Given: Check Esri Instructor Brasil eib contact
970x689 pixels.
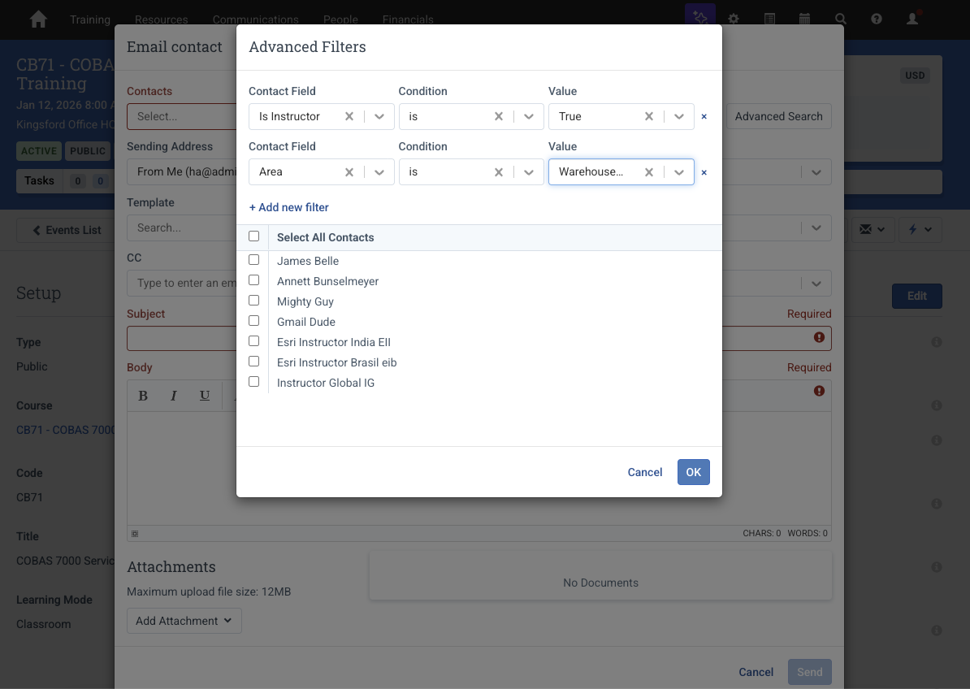Looking at the screenshot, I should [253, 362].
